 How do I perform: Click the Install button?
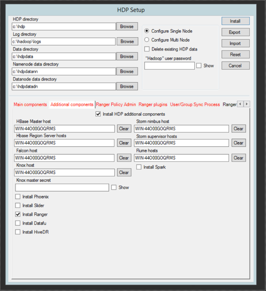pos(235,21)
